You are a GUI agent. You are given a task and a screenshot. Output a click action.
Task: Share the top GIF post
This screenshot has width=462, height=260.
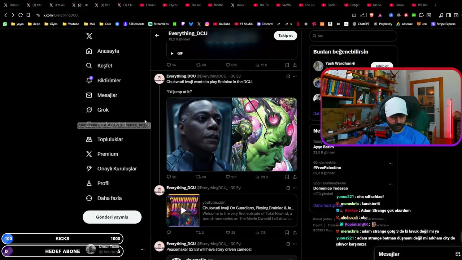[x=295, y=65]
